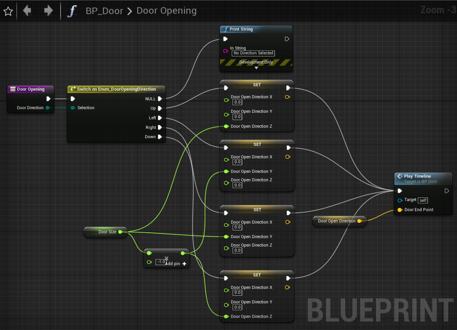Viewport: 457px width, 330px height.
Task: Select Switch on Enum_DoorOpeningDirection node title
Action: click(x=116, y=89)
